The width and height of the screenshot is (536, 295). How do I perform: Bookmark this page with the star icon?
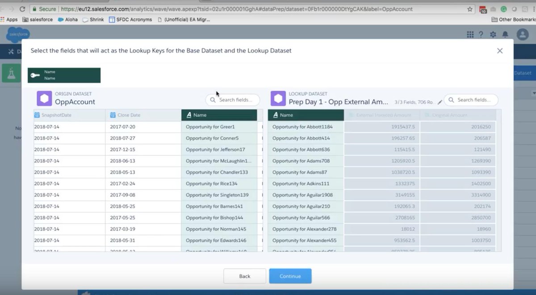click(470, 9)
